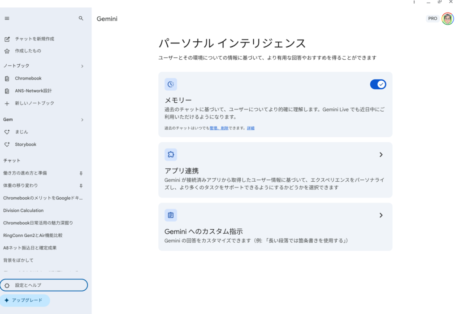The width and height of the screenshot is (459, 314).
Task: Open 設定とヘルプ menu item
Action: click(44, 285)
